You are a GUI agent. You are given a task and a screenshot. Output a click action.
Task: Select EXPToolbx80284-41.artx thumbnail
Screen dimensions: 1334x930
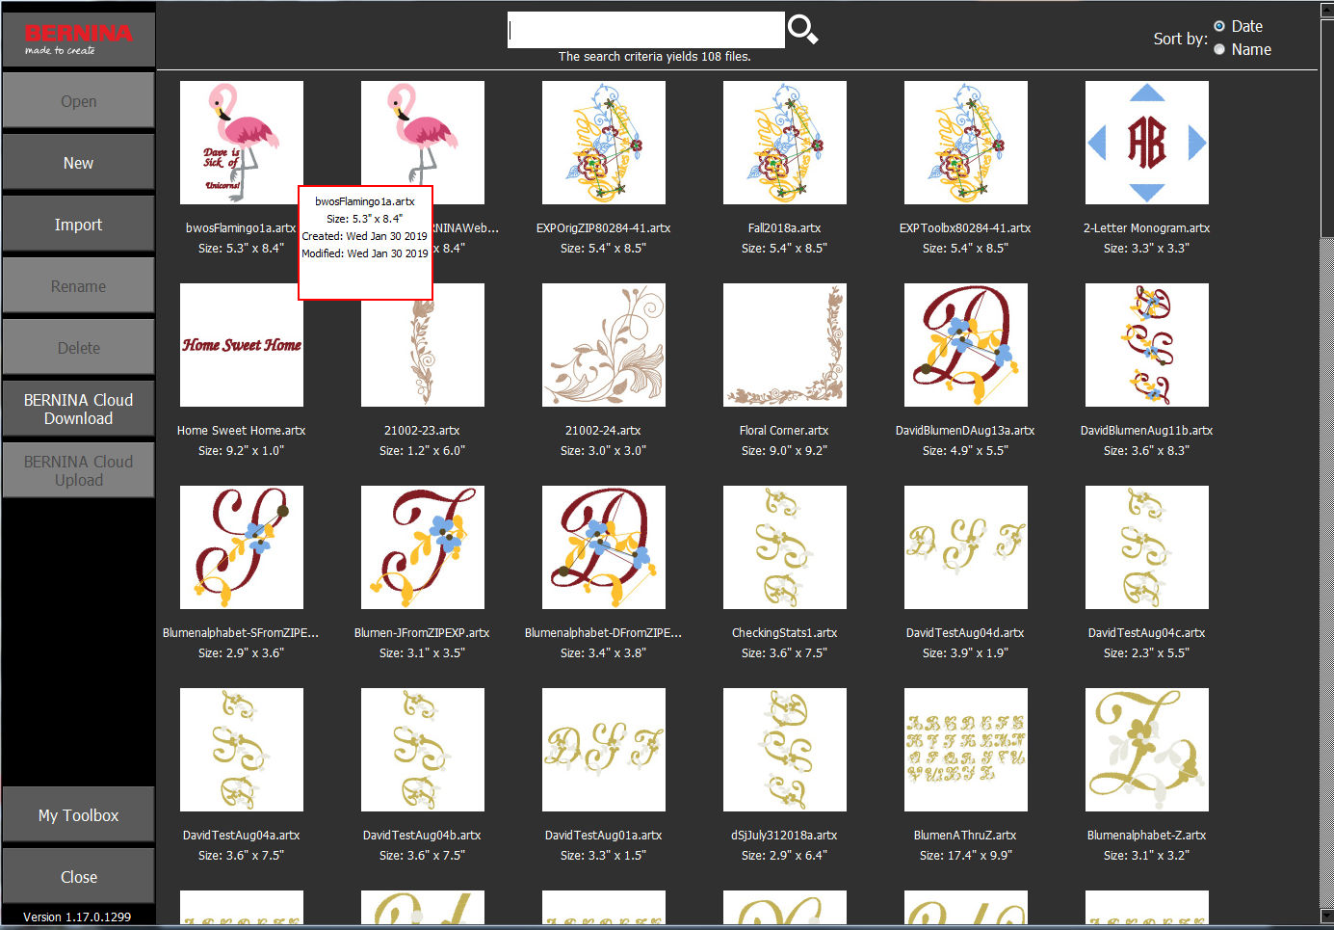coord(966,143)
